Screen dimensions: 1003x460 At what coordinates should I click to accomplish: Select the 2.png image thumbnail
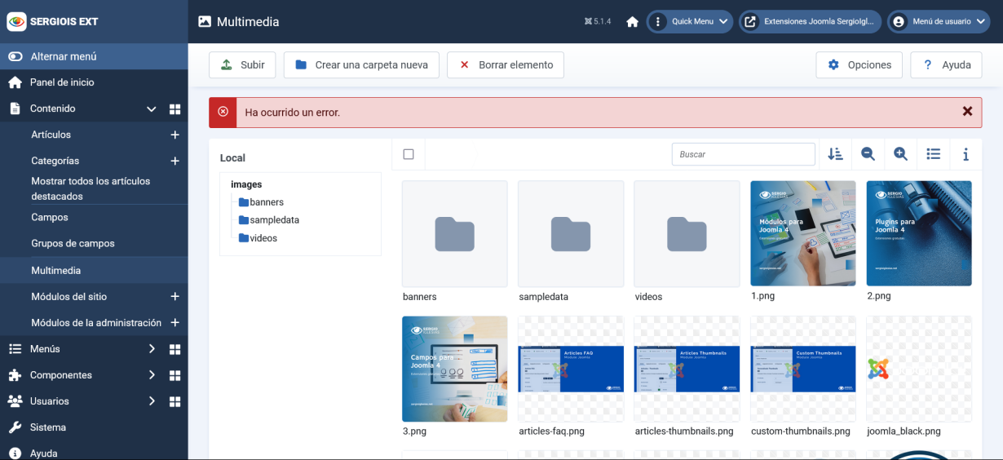919,234
